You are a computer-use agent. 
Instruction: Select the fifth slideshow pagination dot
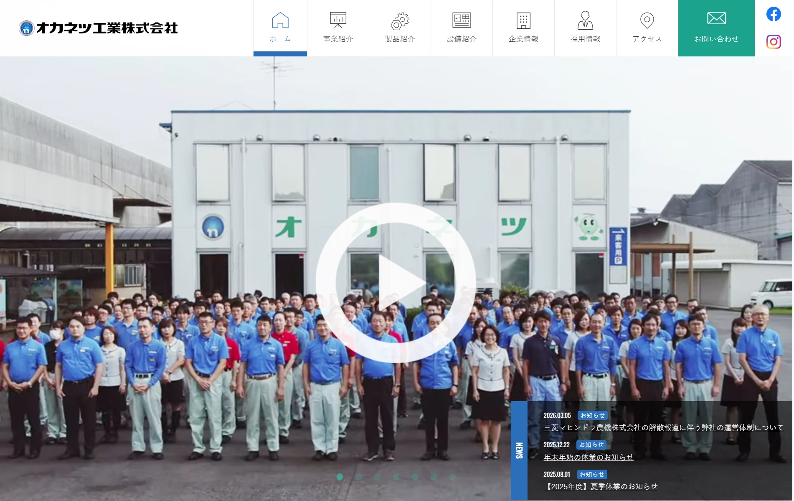coord(415,477)
